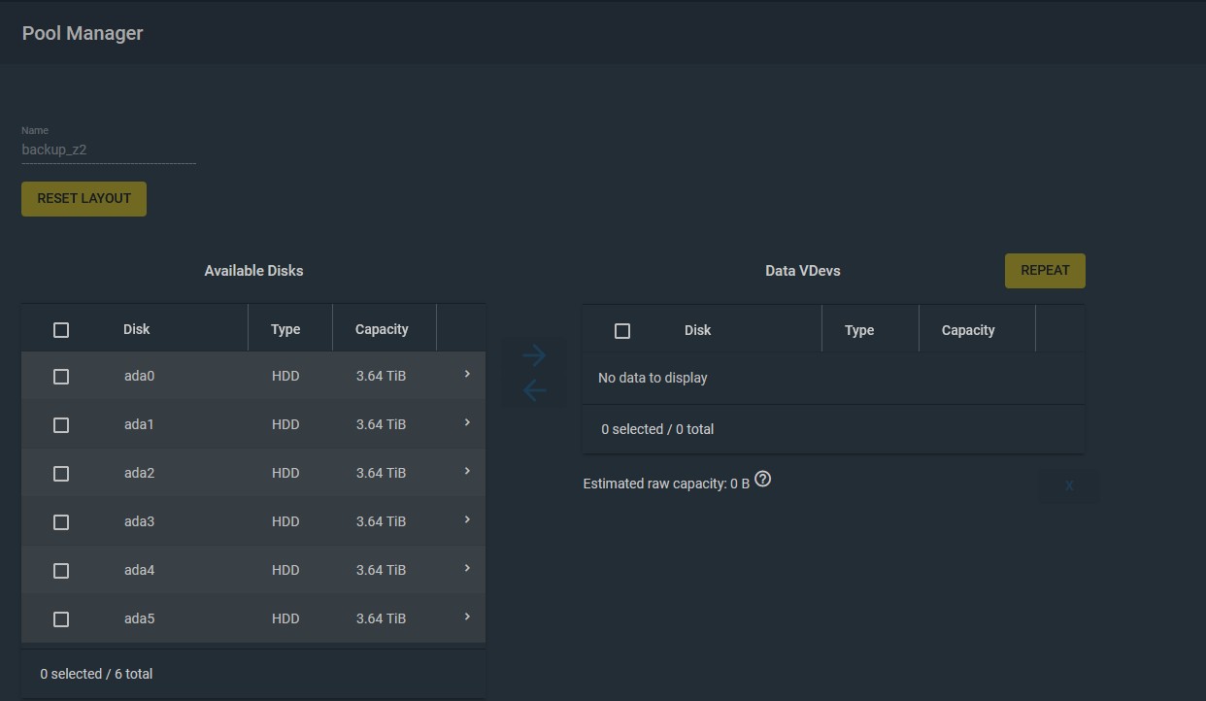Expand details for disk ada1
This screenshot has height=701, width=1206.
click(x=467, y=422)
